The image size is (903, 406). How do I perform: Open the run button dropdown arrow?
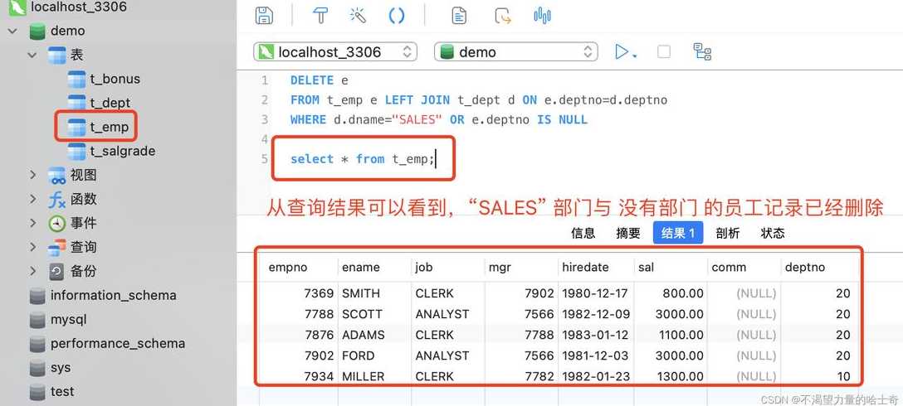635,56
